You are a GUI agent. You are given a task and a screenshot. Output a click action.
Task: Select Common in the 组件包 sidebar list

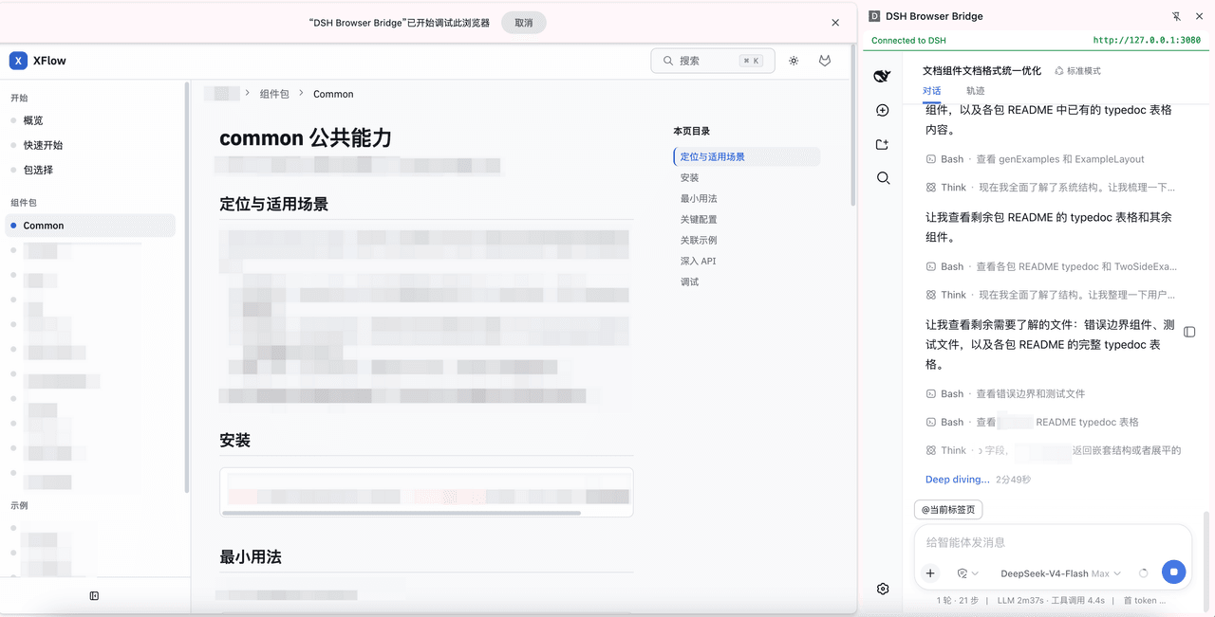click(90, 226)
